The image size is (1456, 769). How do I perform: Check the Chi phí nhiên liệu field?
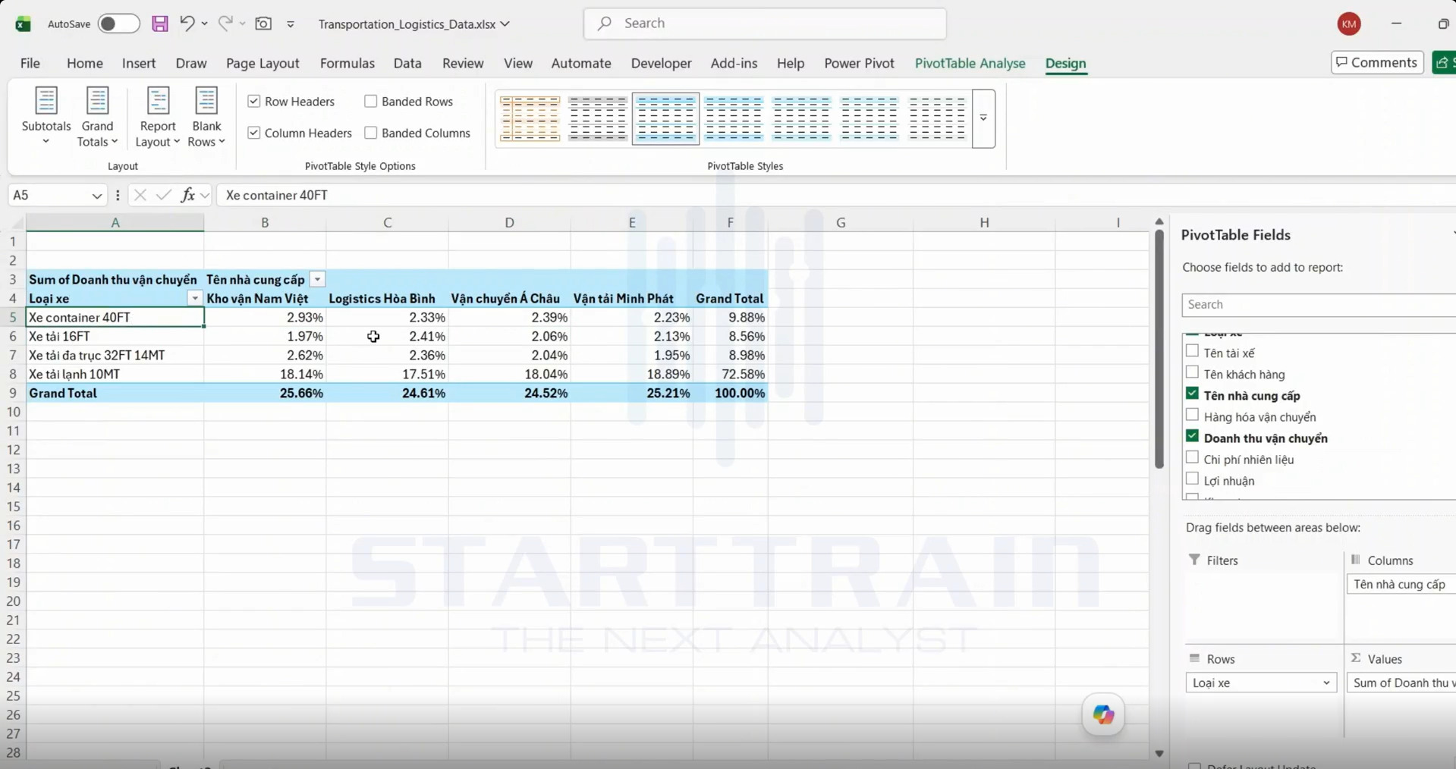(1192, 457)
